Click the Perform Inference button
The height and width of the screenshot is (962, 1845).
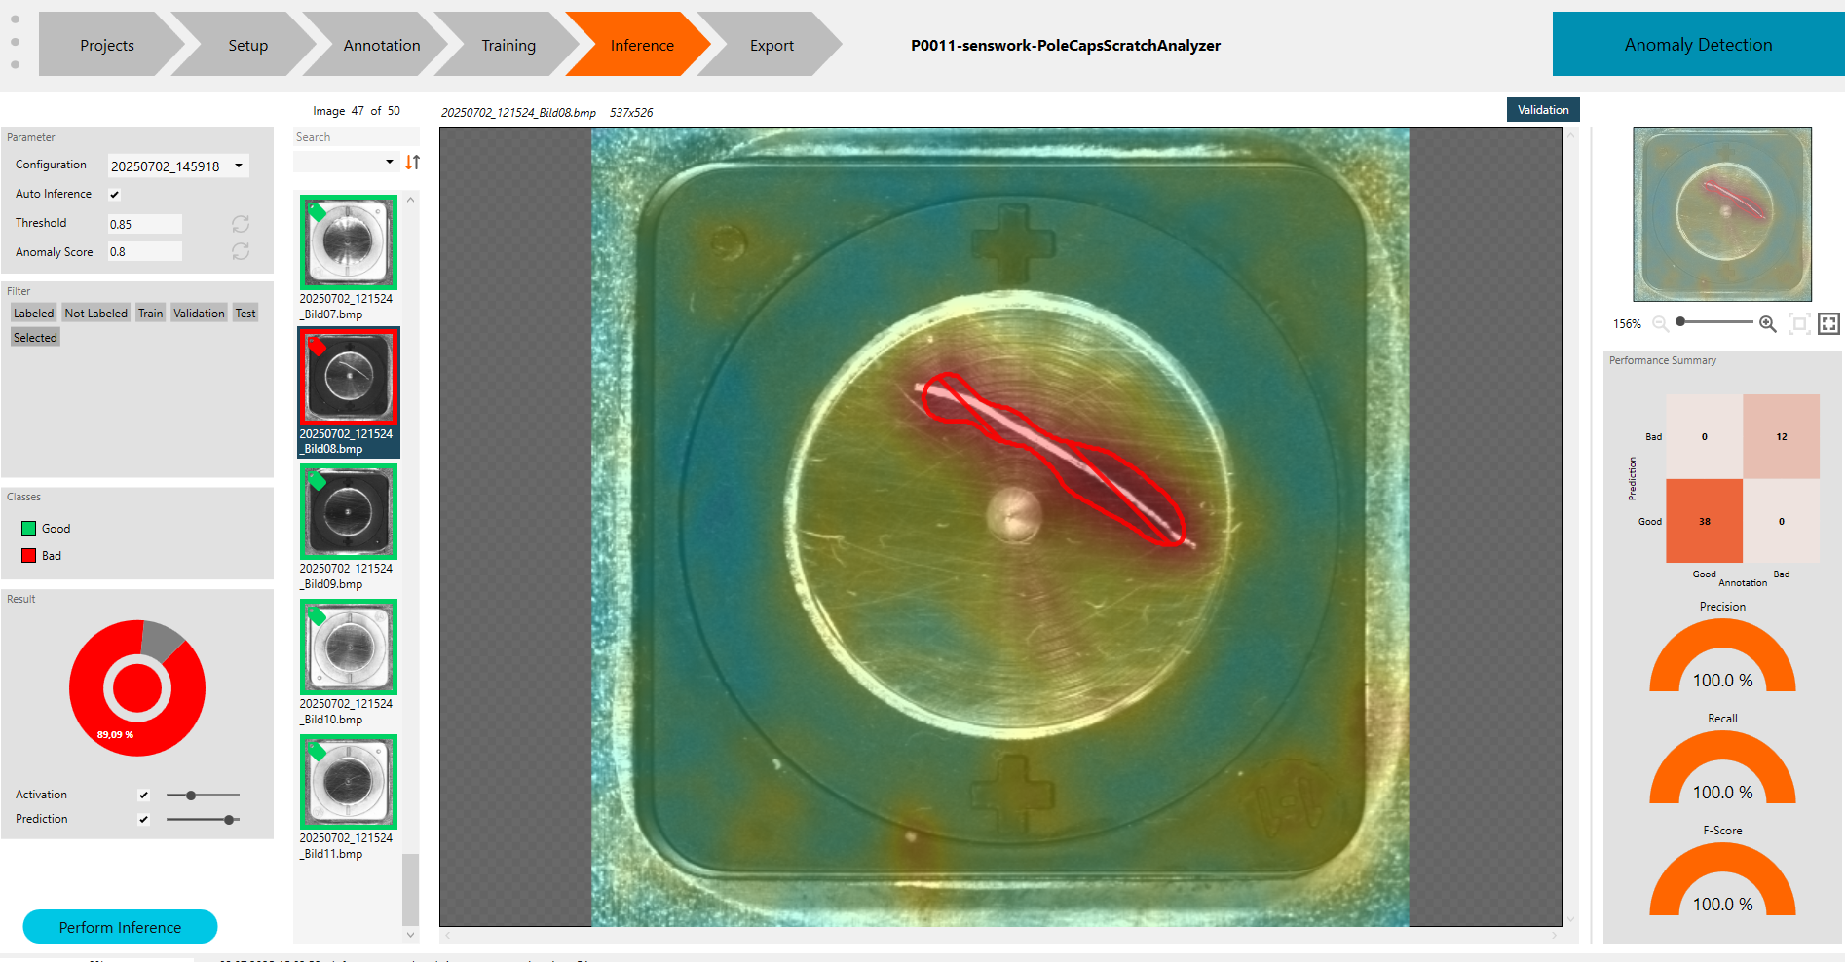[120, 927]
